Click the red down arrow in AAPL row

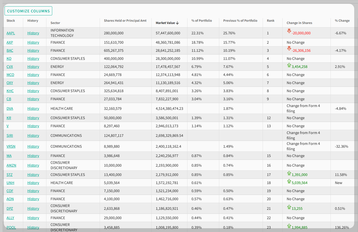(x=289, y=31)
